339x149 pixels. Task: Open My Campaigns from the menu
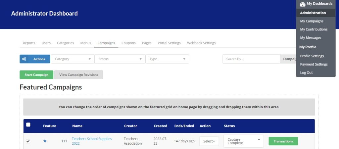pos(312,21)
